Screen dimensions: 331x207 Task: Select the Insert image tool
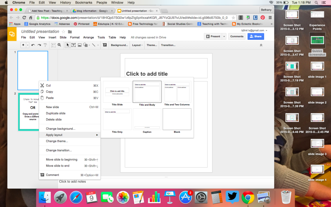tap(80, 45)
